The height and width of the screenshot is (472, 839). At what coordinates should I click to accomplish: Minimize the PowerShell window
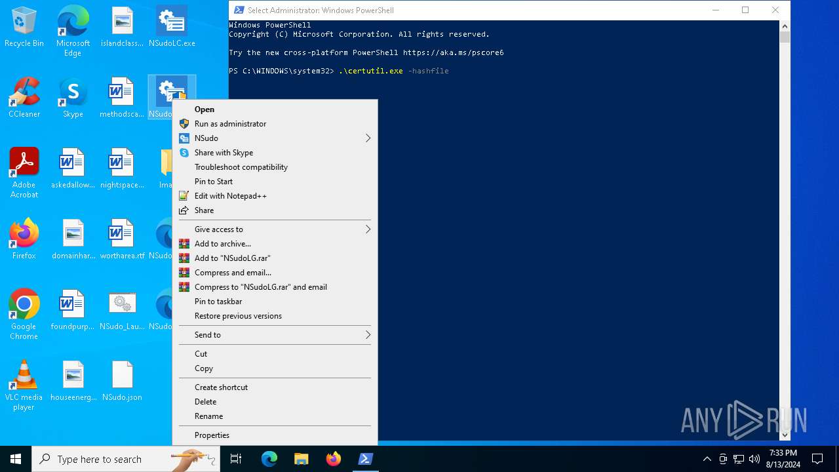(x=715, y=10)
